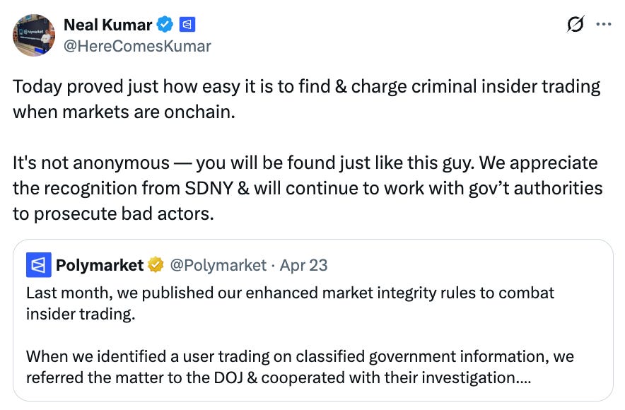625x410 pixels.
Task: Click the gold verified badge beside Polymarket
Action: [156, 265]
